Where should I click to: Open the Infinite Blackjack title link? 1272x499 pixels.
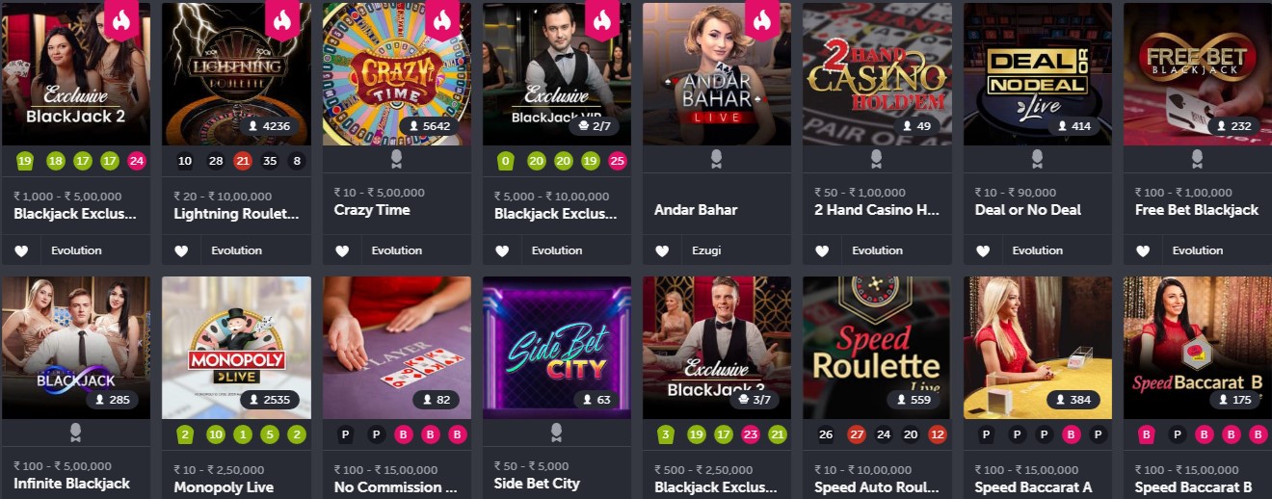click(x=72, y=484)
